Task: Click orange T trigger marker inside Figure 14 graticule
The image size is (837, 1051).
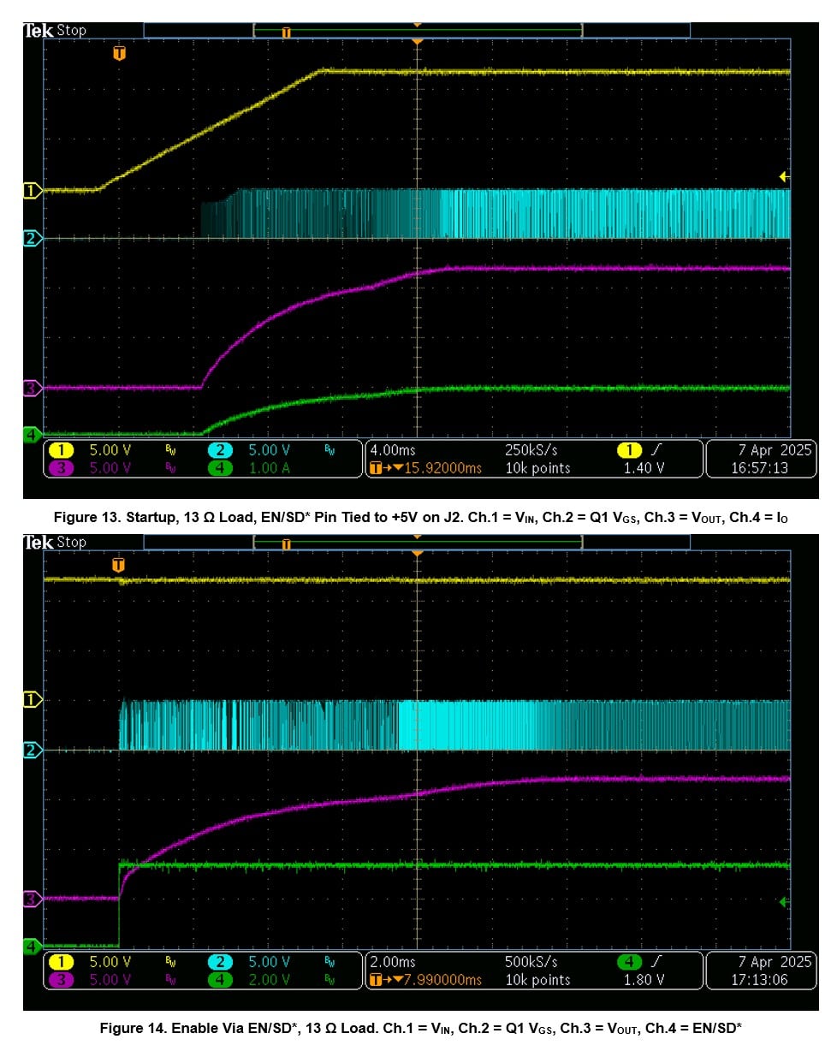Action: point(119,566)
